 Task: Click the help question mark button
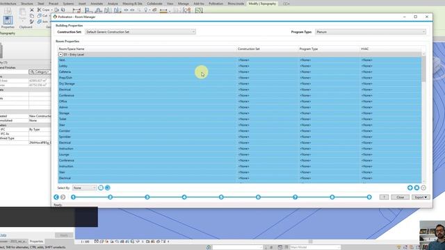pos(384,197)
